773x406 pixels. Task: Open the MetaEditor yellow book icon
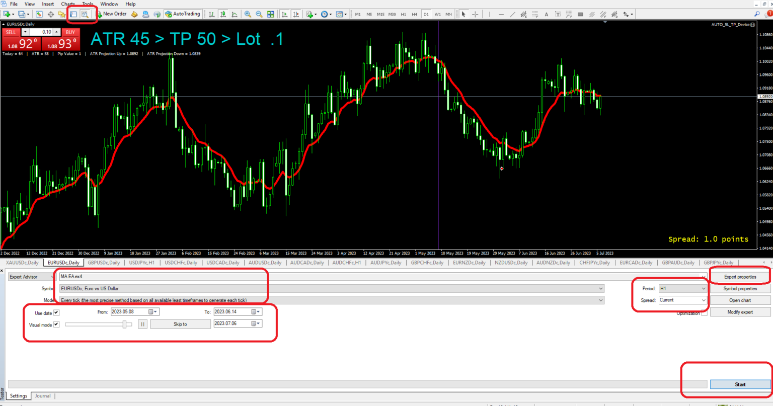(134, 14)
